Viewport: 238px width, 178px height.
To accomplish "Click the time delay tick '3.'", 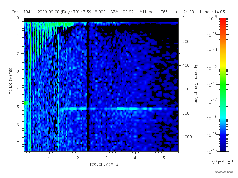I will pos(18,71).
